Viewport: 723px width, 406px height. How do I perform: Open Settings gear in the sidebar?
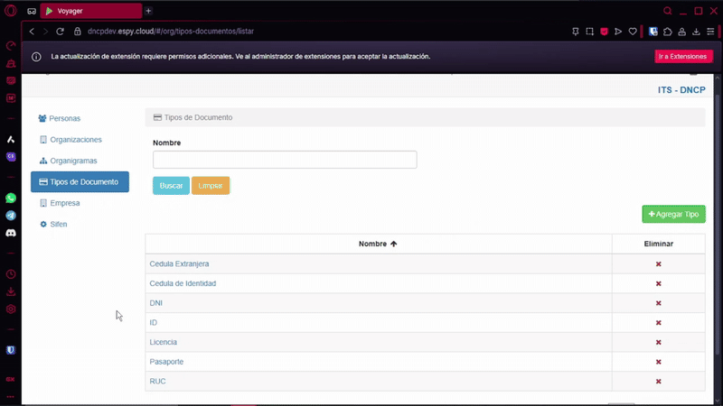[x=11, y=309]
